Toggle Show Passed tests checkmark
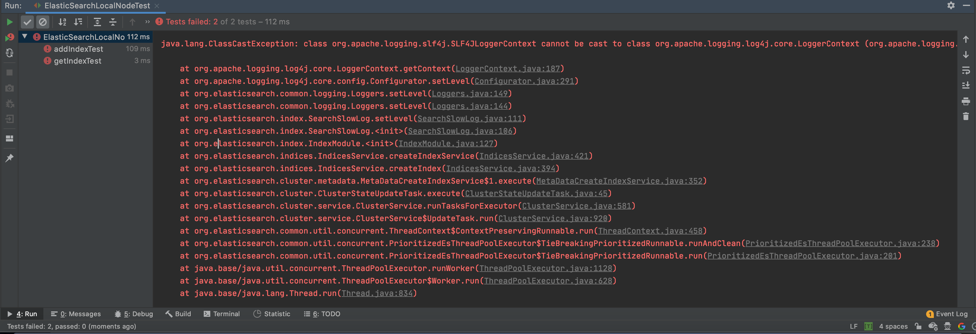976x334 pixels. 27,22
